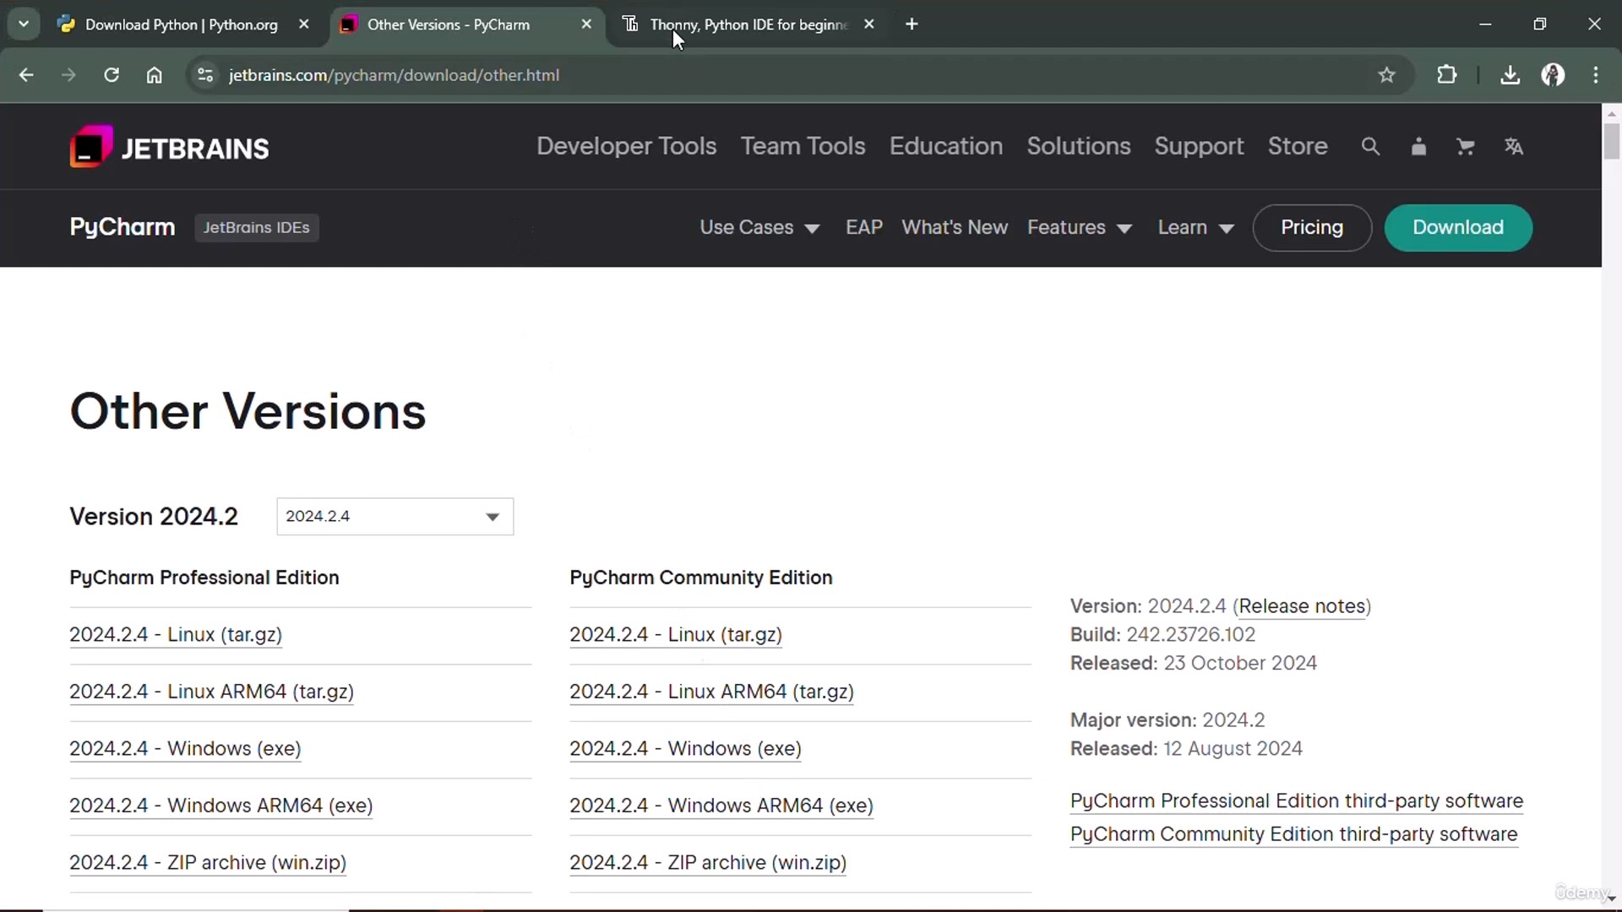Click the page vertical scrollbar thumb

[1612, 141]
